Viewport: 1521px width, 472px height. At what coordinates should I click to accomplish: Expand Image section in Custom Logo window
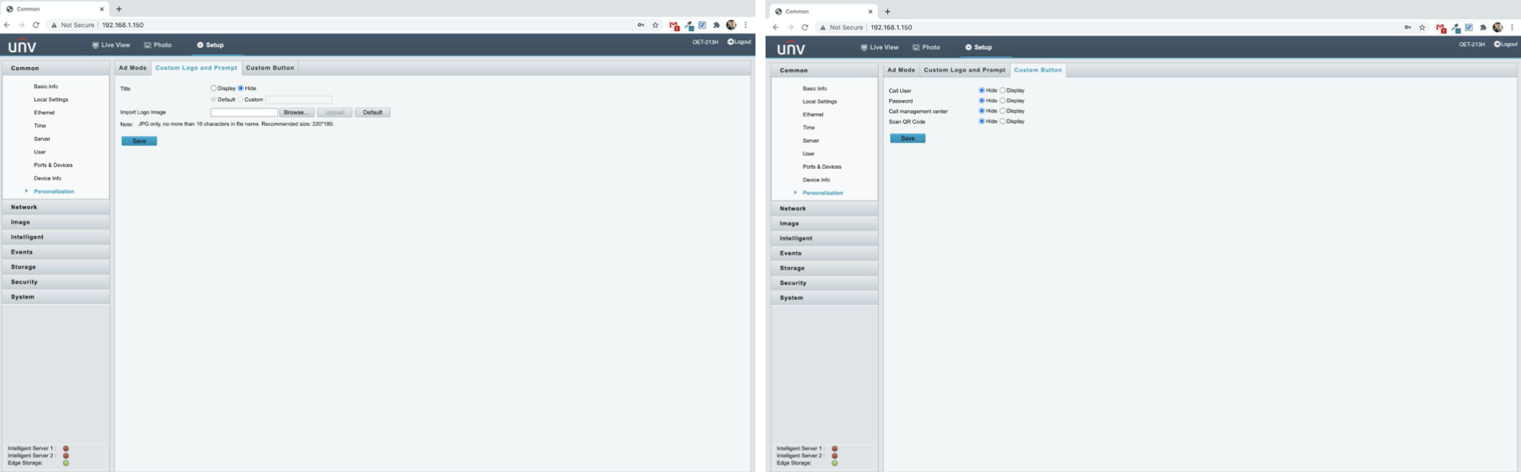(x=55, y=222)
